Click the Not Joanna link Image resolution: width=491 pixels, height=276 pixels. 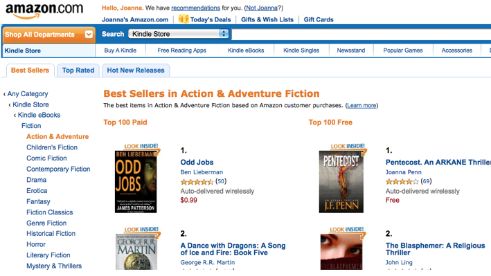262,8
